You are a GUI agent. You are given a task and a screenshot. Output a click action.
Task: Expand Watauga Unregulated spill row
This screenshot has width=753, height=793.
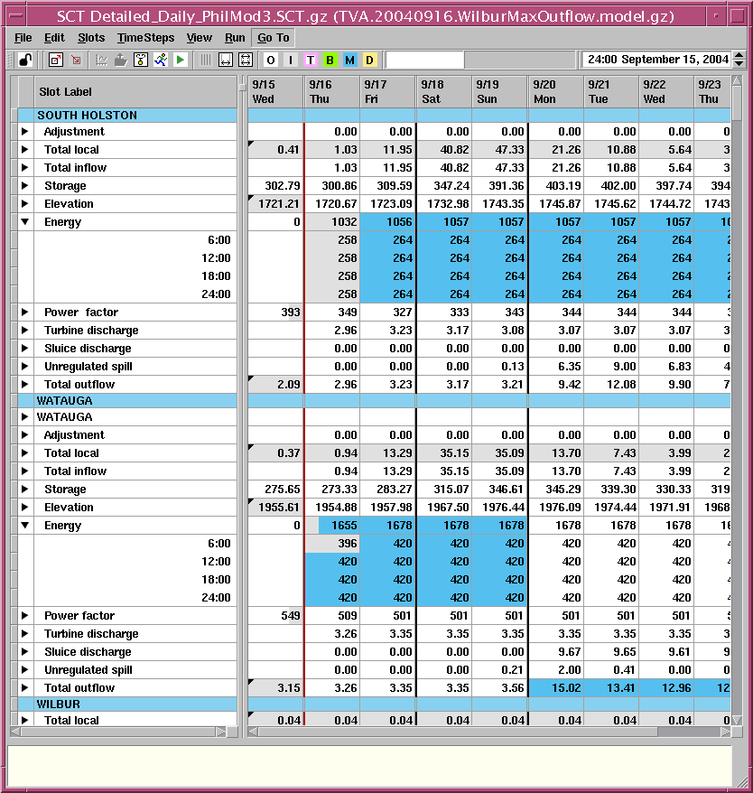point(24,670)
